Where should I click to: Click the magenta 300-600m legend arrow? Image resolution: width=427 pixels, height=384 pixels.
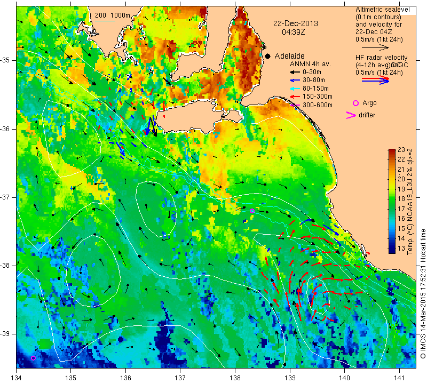[x=295, y=105]
